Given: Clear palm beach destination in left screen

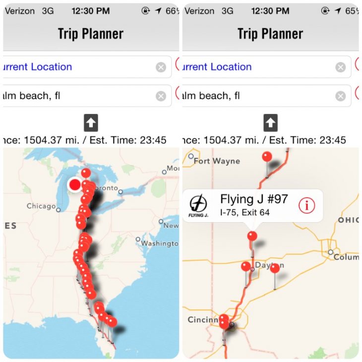Looking at the screenshot, I should [x=161, y=96].
